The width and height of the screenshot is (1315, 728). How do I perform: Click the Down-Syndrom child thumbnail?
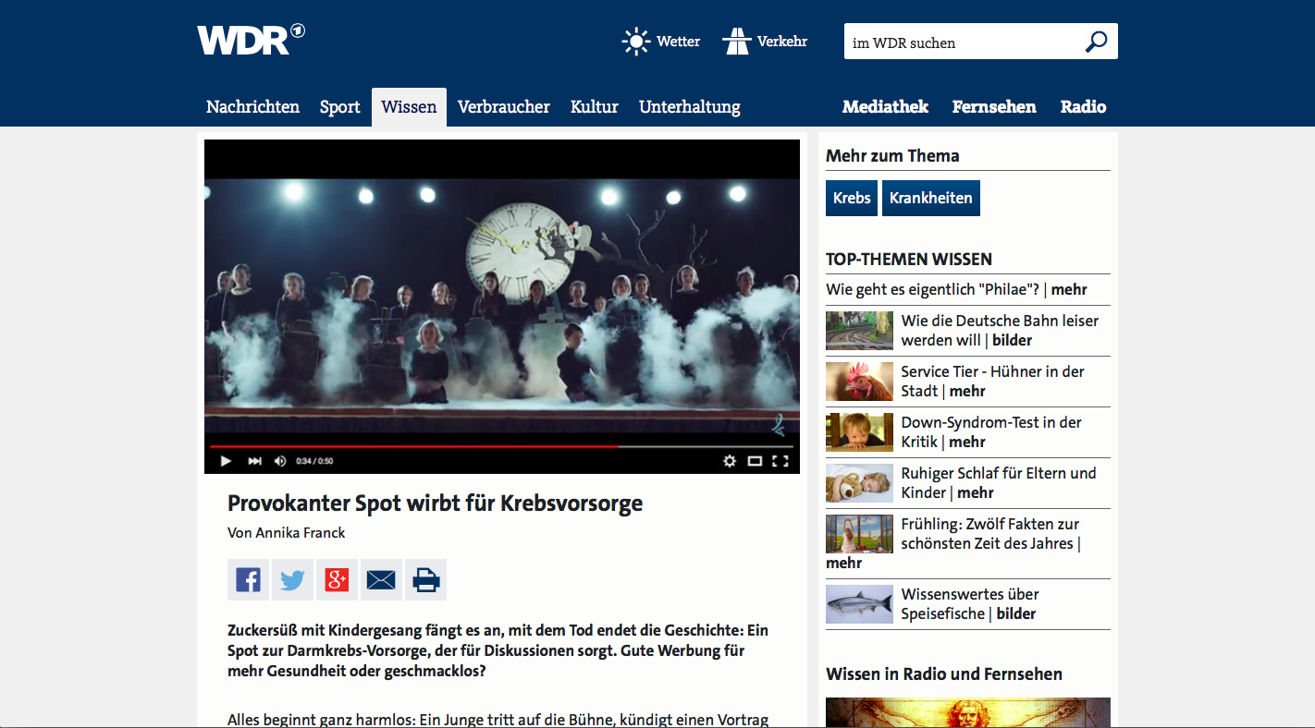pyautogui.click(x=859, y=432)
